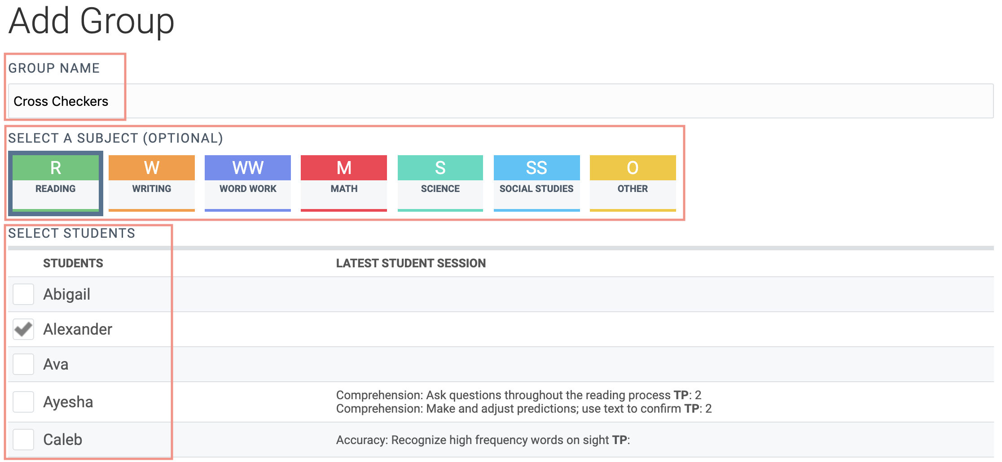Click the STUDENTS column header
This screenshot has height=462, width=1002.
pyautogui.click(x=73, y=263)
